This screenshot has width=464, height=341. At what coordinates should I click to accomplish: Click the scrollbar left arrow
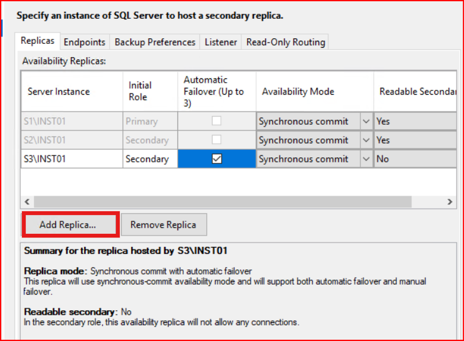tap(27, 202)
